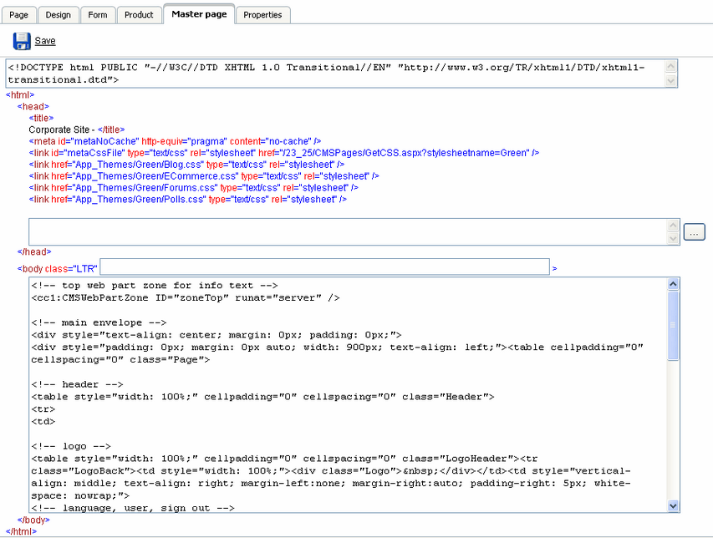The width and height of the screenshot is (713, 538).
Task: Focus the body class attributes input field
Action: point(324,266)
